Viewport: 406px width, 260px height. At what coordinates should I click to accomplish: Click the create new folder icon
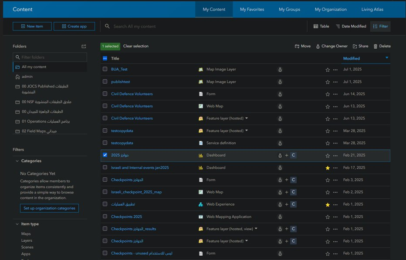click(x=84, y=46)
